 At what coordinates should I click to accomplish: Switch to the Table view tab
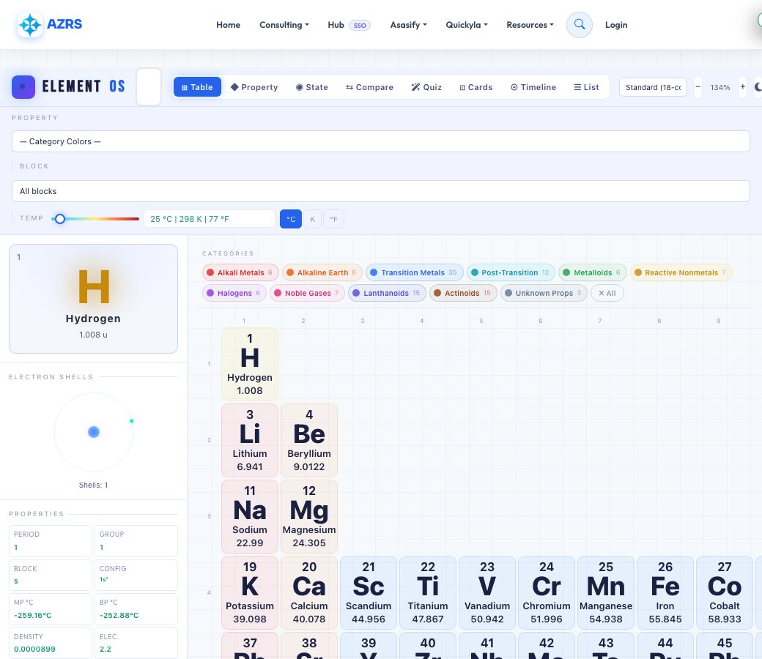tap(197, 87)
